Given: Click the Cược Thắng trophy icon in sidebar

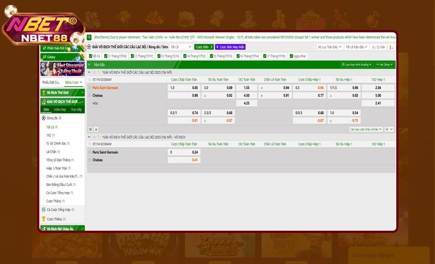Looking at the screenshot, I should tap(44, 218).
